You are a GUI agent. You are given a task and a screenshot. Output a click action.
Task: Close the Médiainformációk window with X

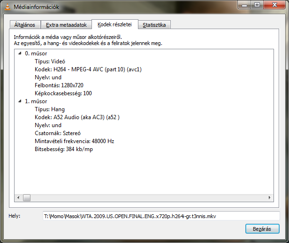[274, 5]
